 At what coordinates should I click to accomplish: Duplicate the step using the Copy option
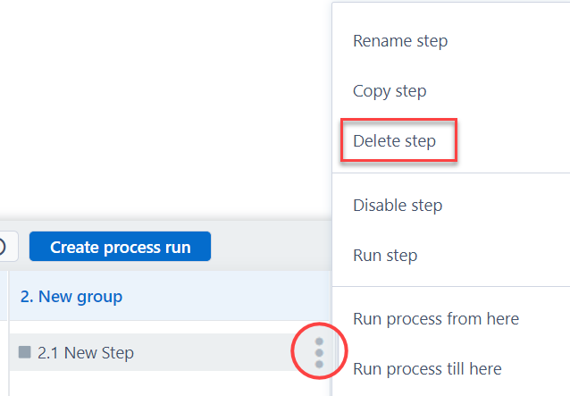[390, 91]
